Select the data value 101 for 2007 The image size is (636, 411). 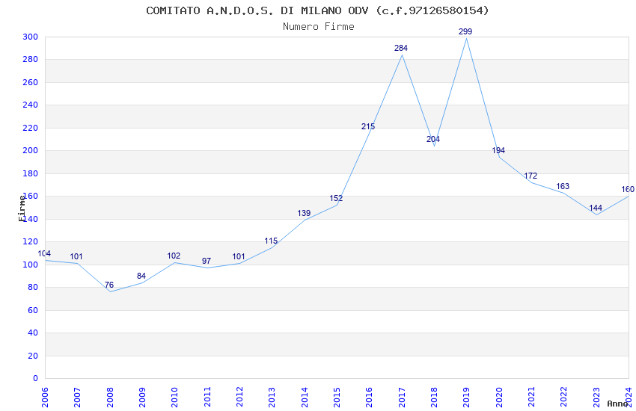tap(76, 256)
